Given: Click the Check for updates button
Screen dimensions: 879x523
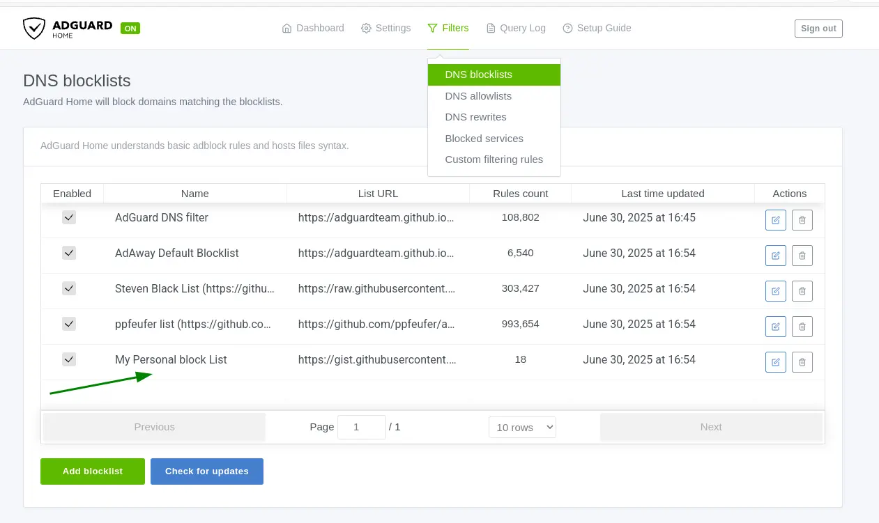Looking at the screenshot, I should pos(207,471).
